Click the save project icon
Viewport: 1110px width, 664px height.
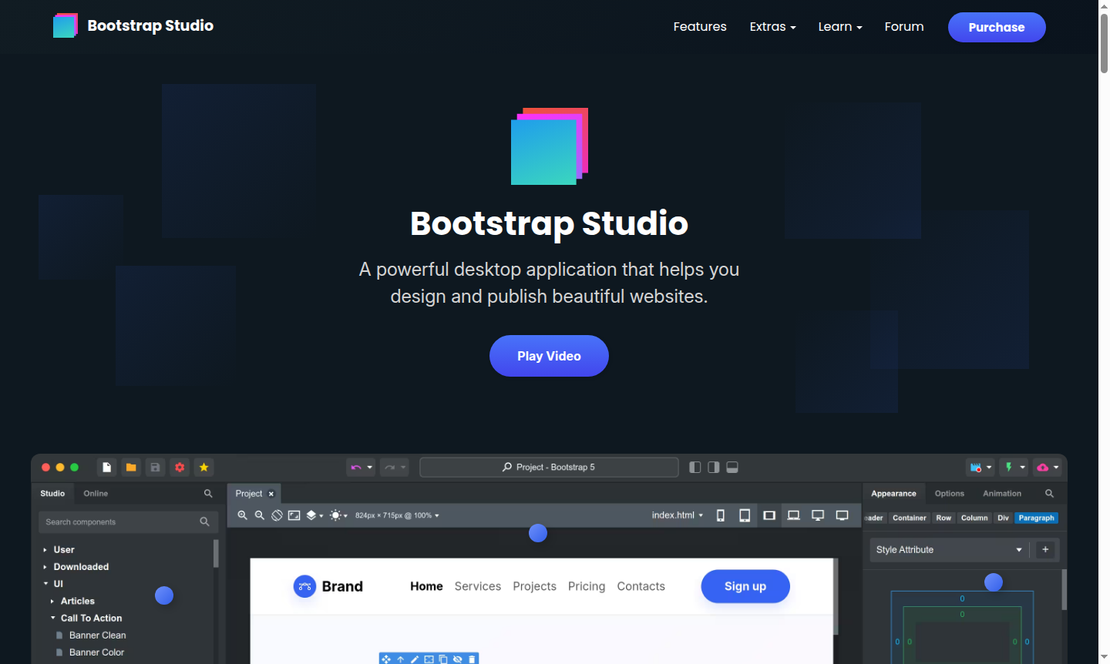[x=155, y=467]
